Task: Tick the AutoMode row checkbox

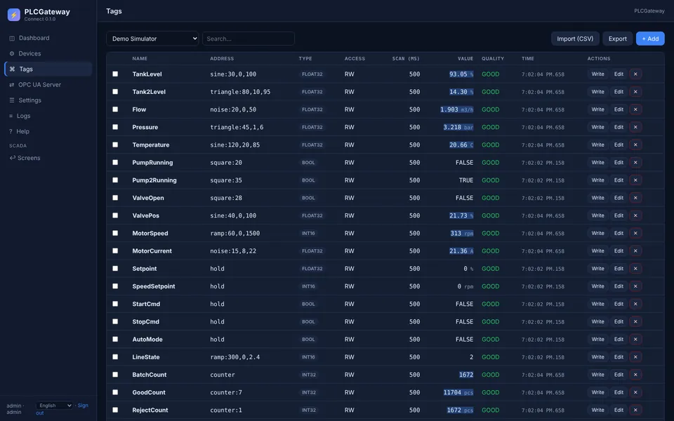Action: [x=115, y=339]
